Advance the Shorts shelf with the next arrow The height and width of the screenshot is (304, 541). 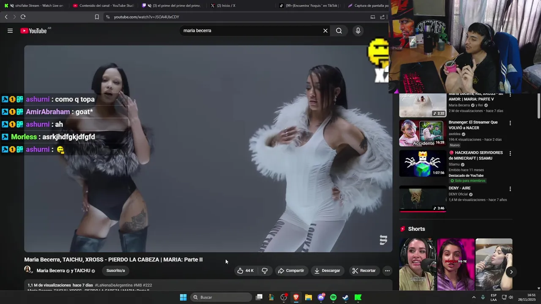[x=511, y=272]
